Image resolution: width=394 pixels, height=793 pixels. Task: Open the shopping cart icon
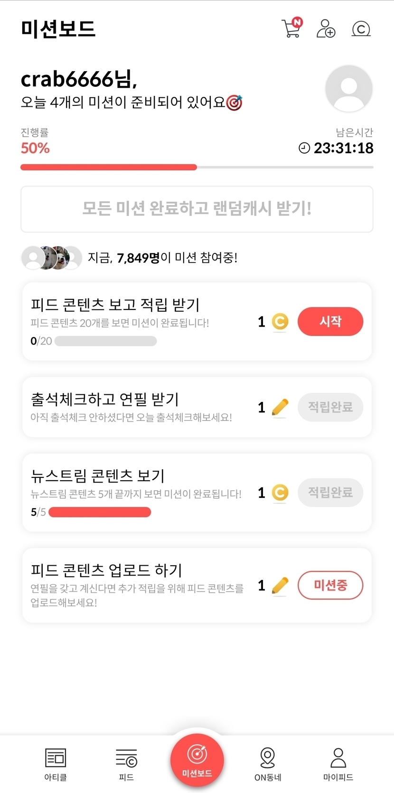[x=291, y=28]
